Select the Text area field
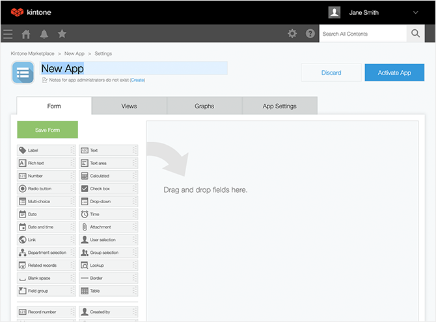Image resolution: width=436 pixels, height=322 pixels. pos(109,163)
